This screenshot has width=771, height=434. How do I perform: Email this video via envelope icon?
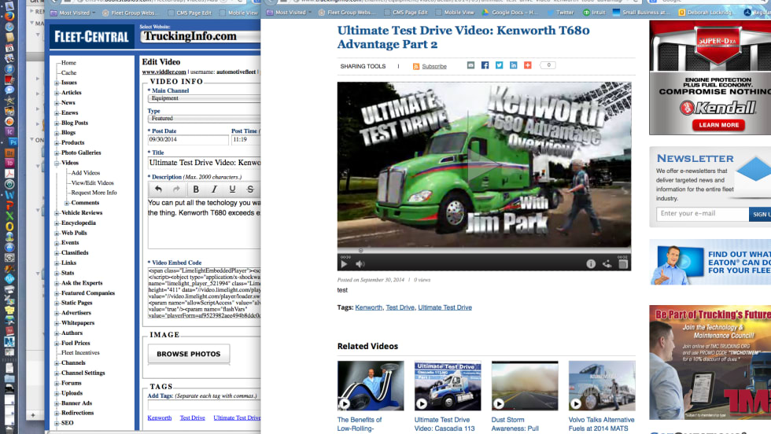pyautogui.click(x=471, y=66)
